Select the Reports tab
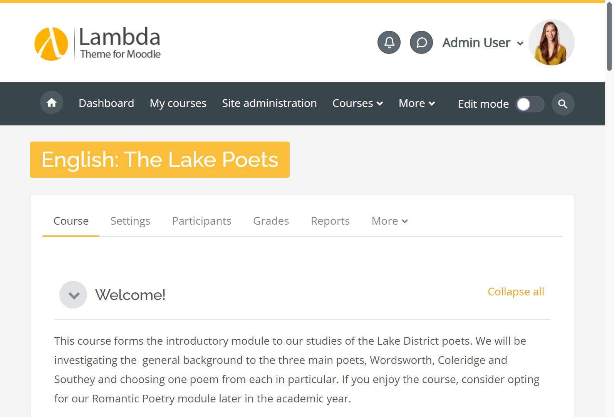The height and width of the screenshot is (417, 614). point(330,221)
